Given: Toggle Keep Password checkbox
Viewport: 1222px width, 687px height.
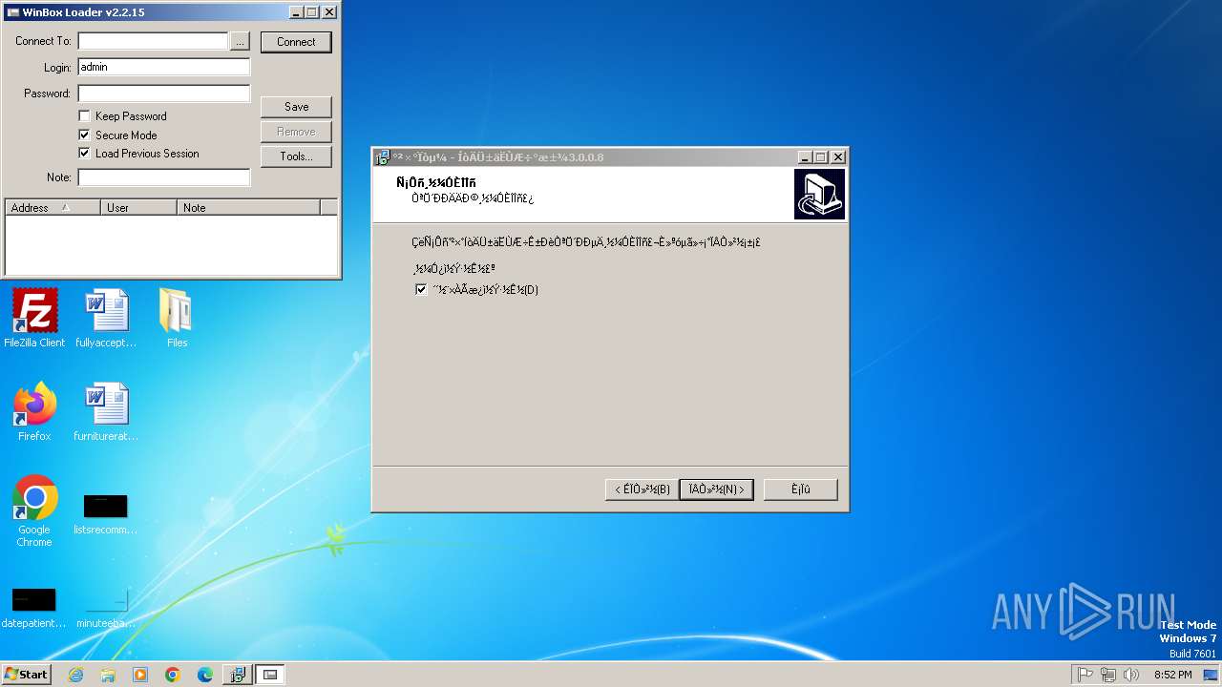Looking at the screenshot, I should 84,116.
